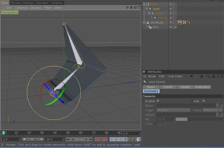Click the red Record Active Objects icon
Viewport: 224px width, 148px height.
(x=97, y=139)
